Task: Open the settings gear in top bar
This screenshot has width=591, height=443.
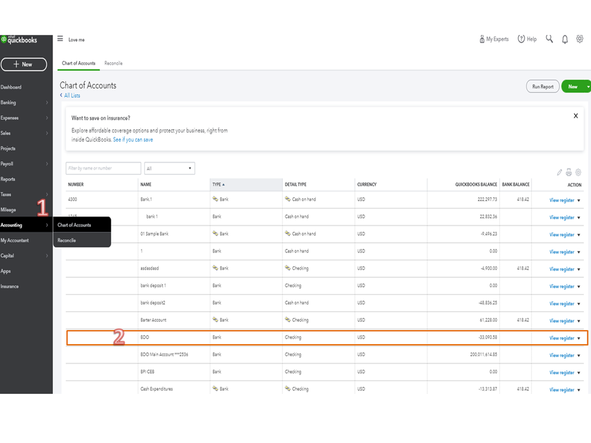Action: pos(580,39)
